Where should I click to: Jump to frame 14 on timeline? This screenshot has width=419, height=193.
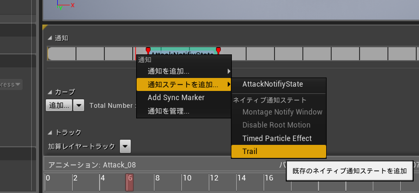[241, 178]
